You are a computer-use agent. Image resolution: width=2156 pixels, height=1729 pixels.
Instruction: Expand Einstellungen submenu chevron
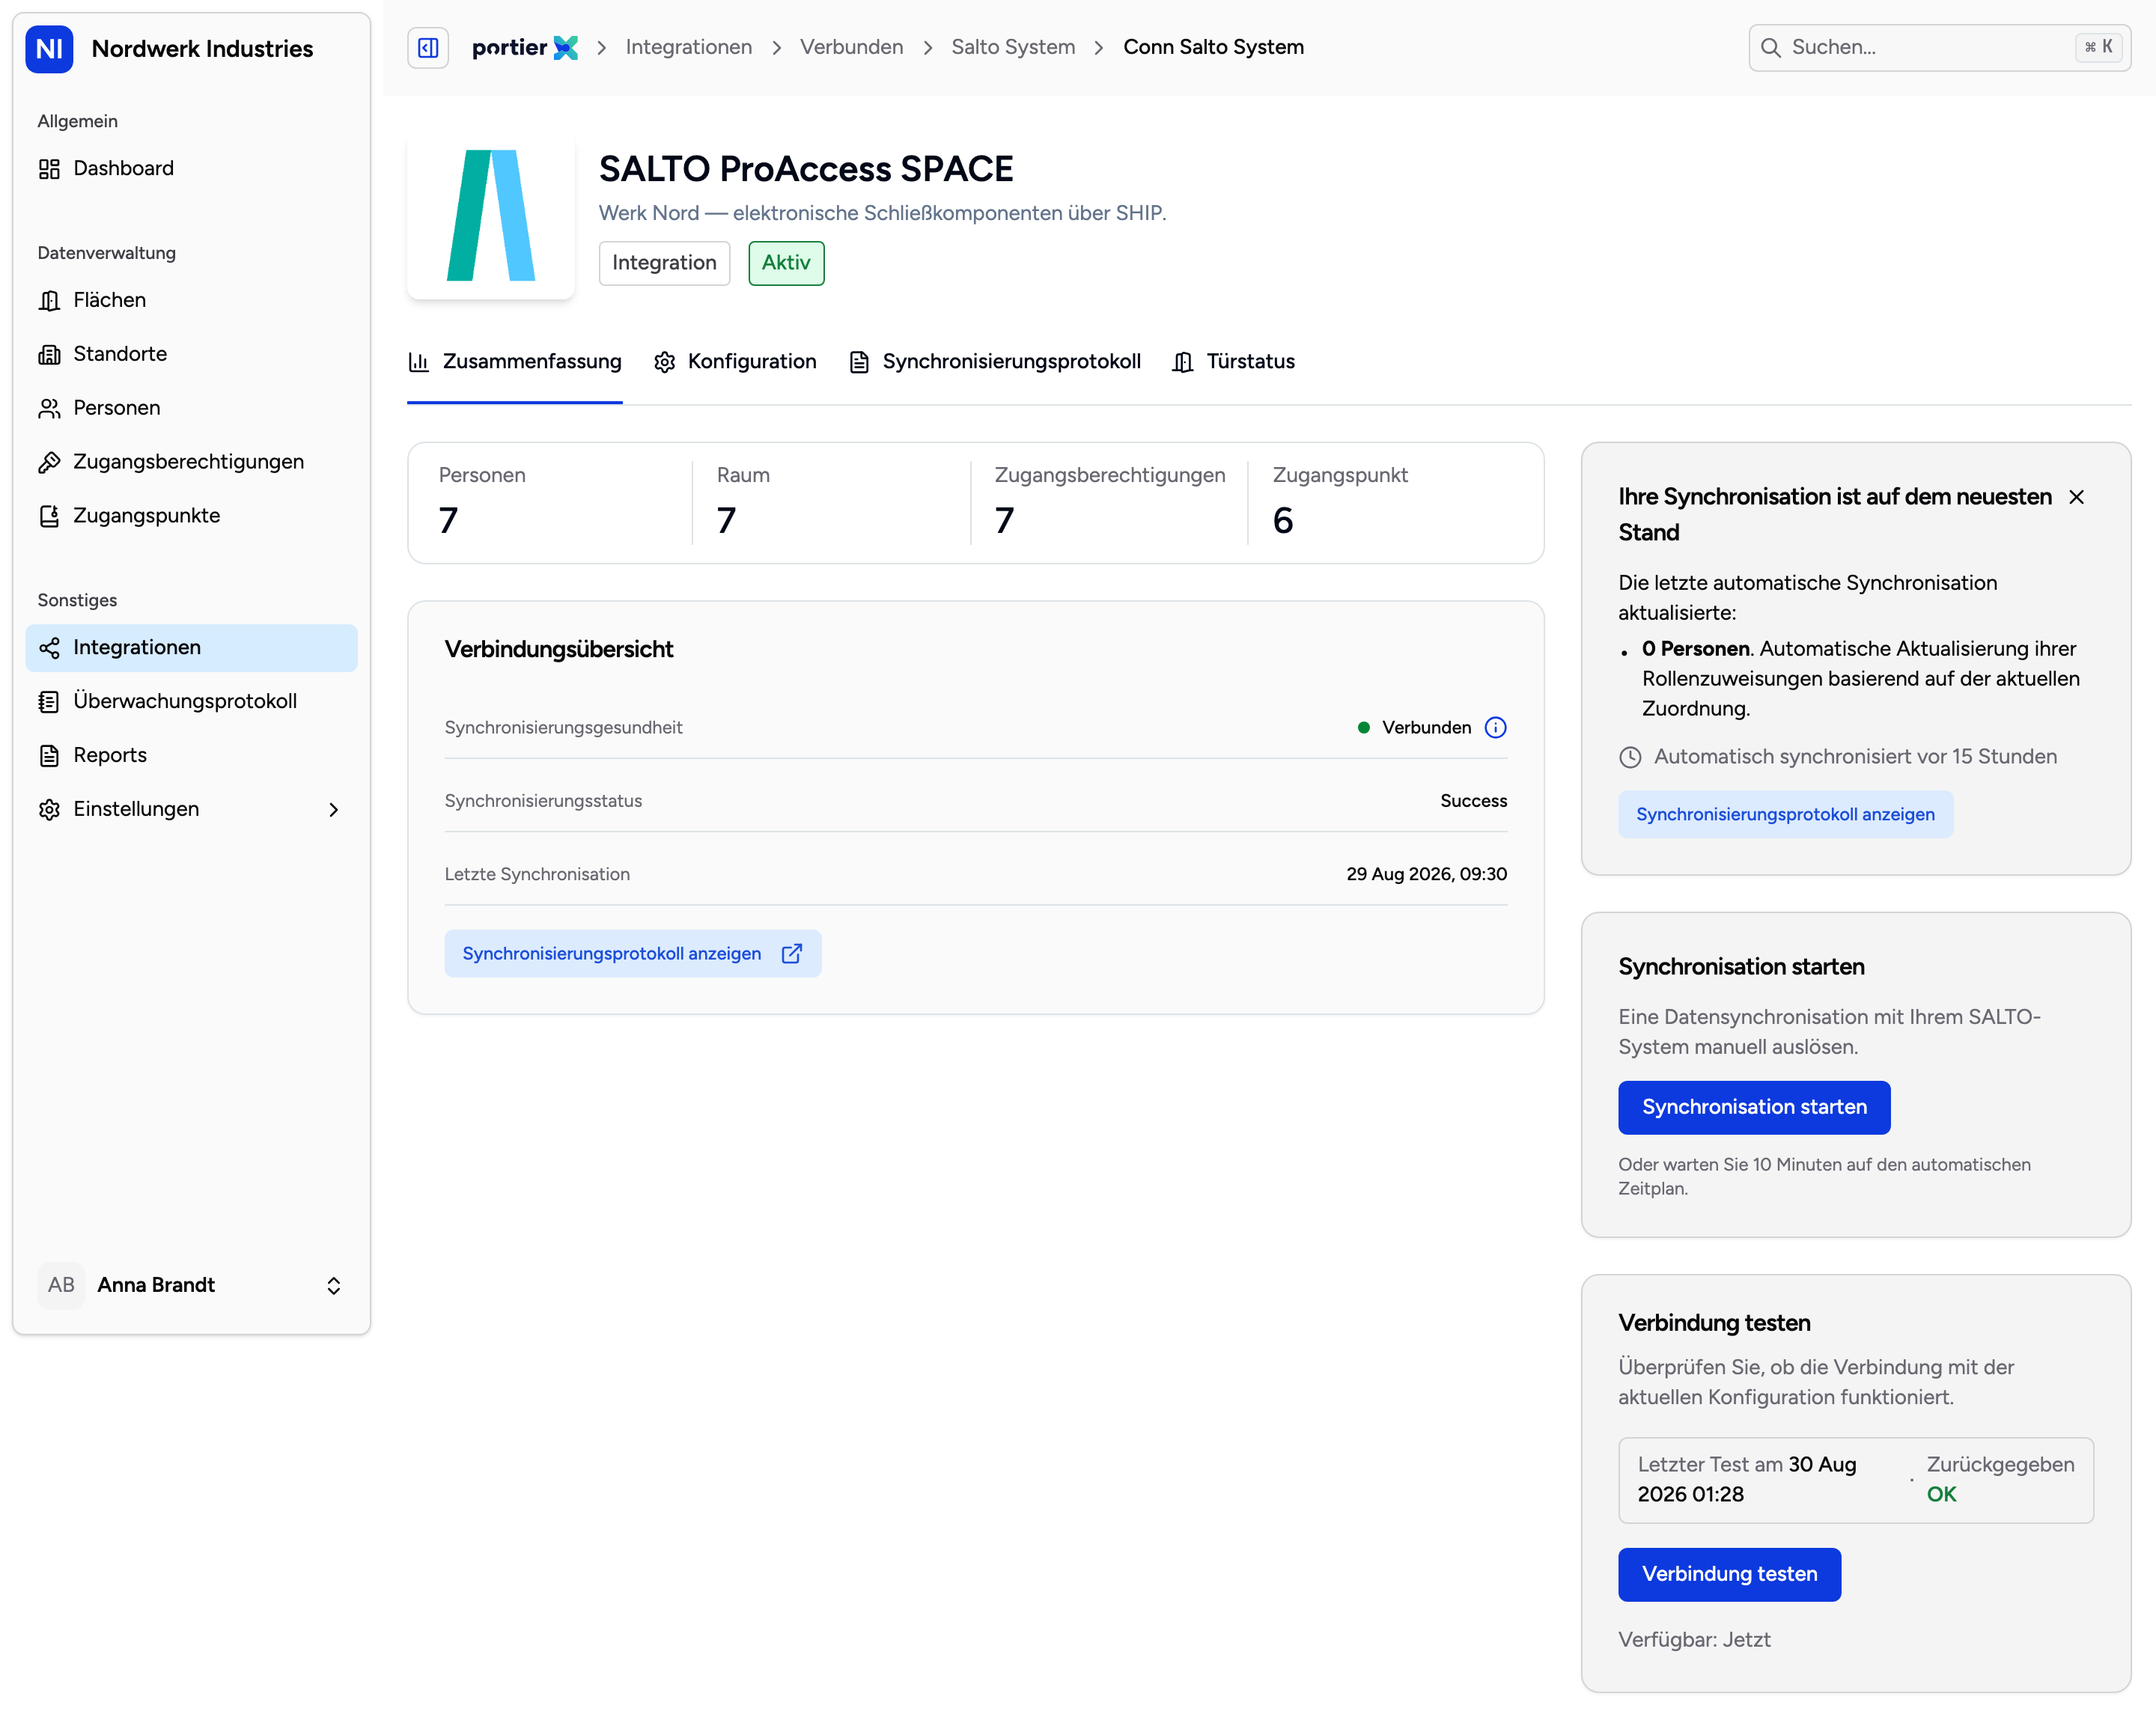334,810
